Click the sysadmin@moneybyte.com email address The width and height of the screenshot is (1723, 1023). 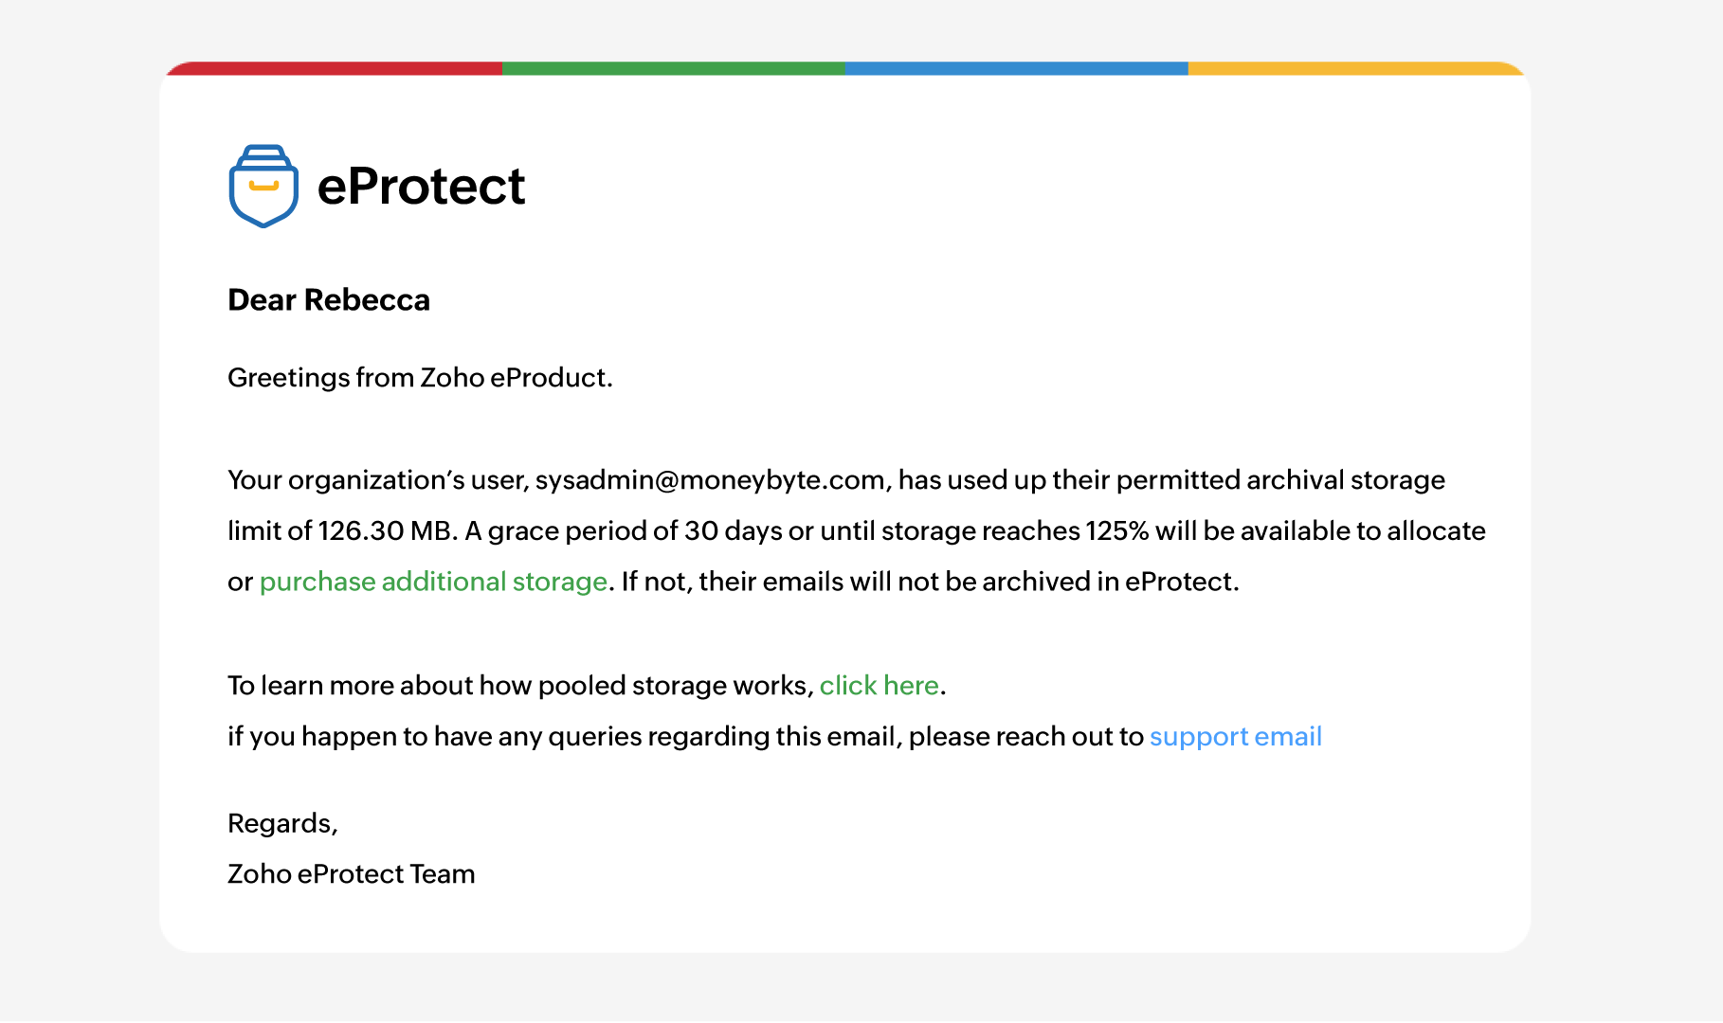tap(710, 480)
